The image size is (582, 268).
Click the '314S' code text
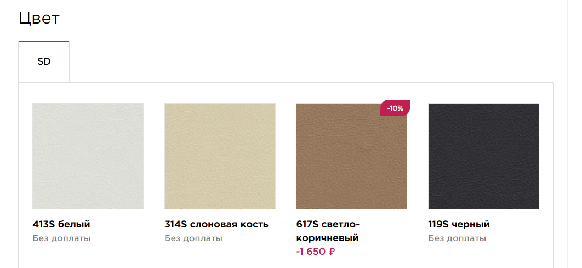(176, 224)
